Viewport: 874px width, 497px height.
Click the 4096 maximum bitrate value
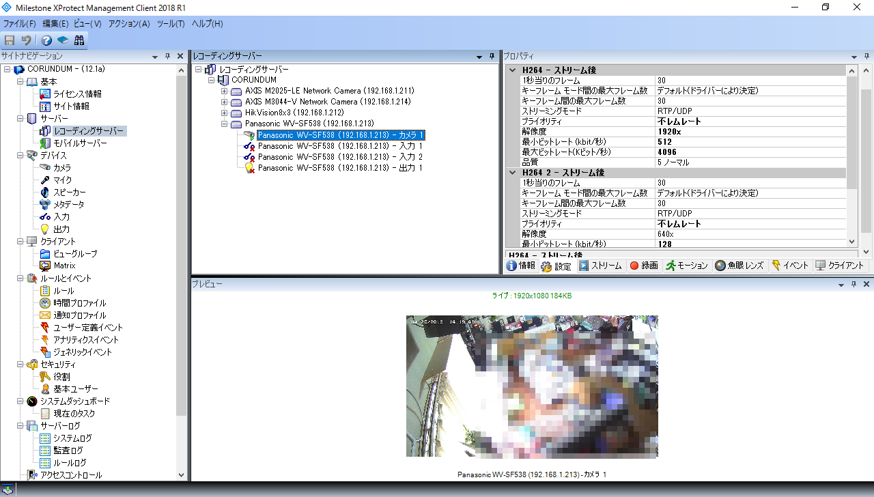[750, 152]
